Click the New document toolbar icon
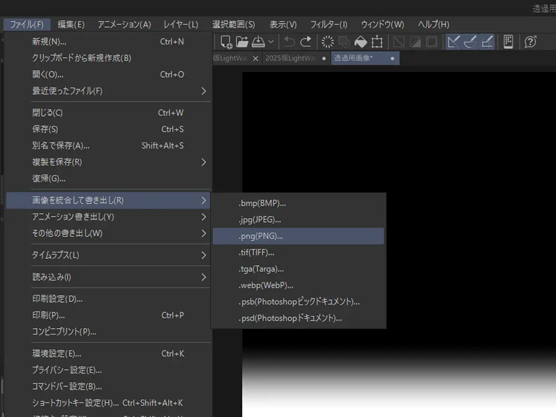 [x=226, y=42]
